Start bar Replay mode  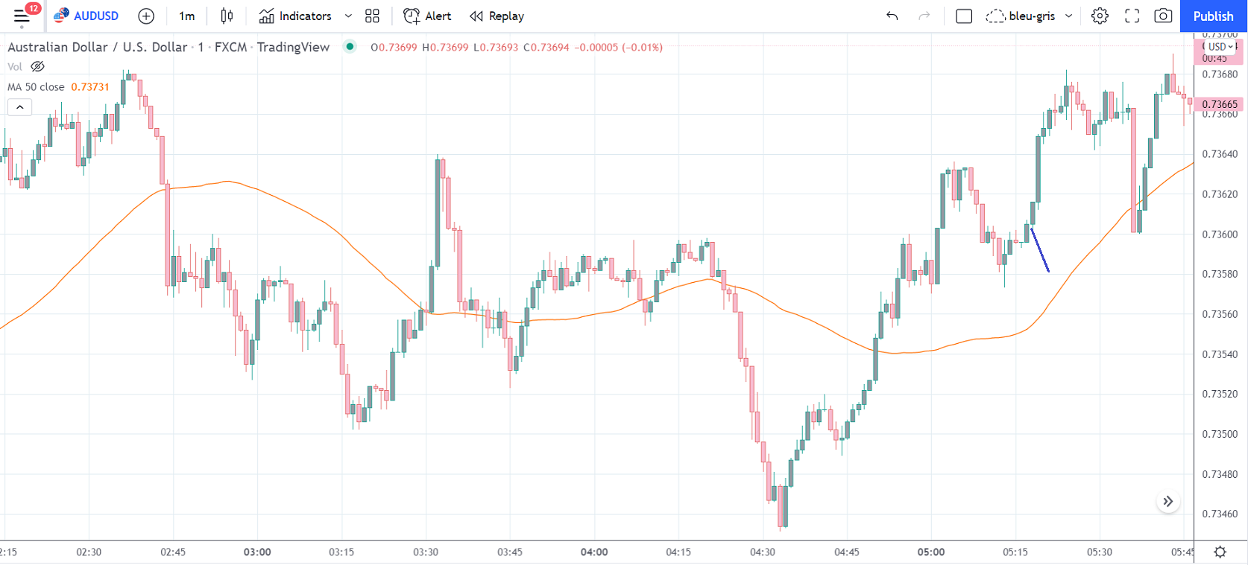(497, 16)
